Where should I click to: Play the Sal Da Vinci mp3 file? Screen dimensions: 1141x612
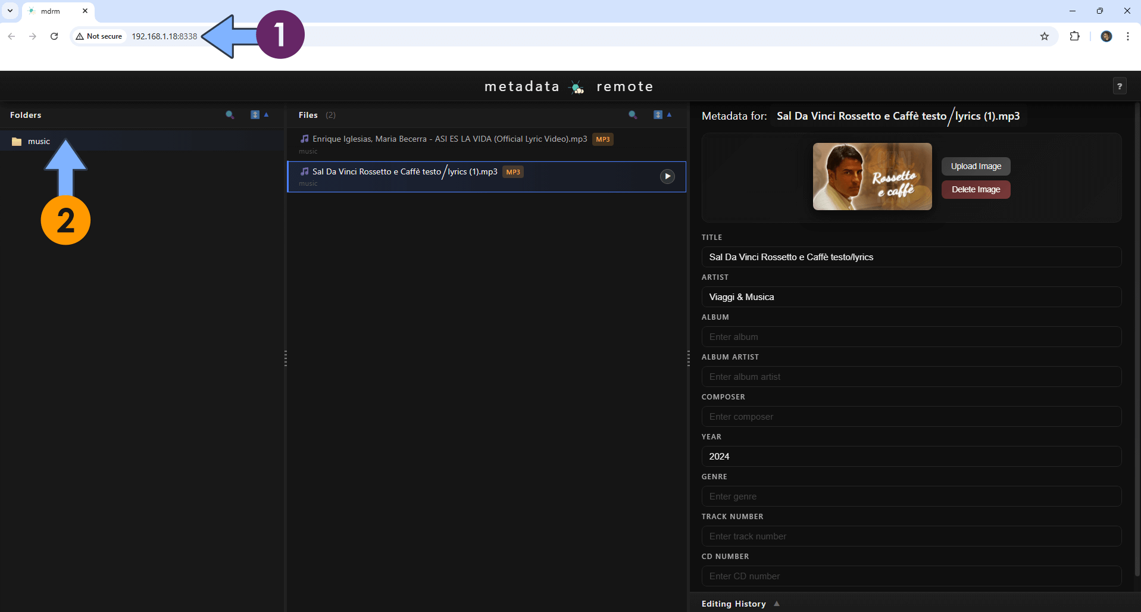pyautogui.click(x=667, y=176)
